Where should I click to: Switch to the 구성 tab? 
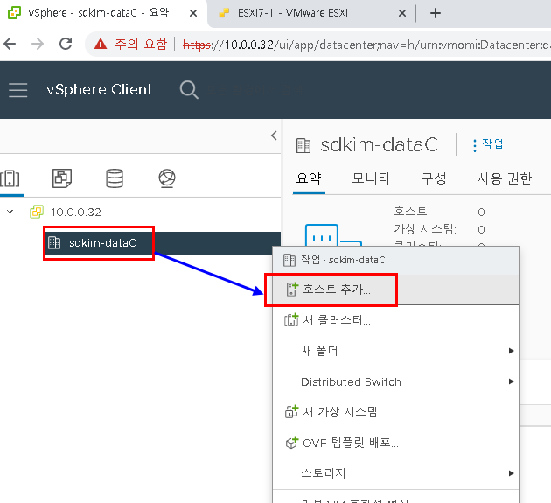point(433,178)
